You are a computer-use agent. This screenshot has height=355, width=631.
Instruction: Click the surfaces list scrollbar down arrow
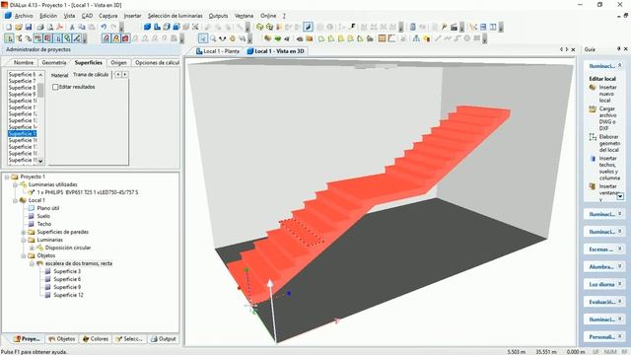40,161
